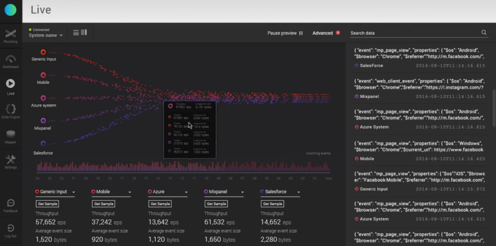
Task: Open the Settings tools icon
Action: [x=11, y=159]
